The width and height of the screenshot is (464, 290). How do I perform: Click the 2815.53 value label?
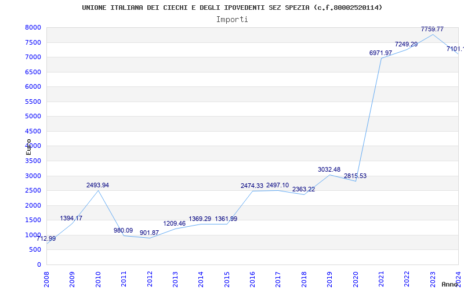pyautogui.click(x=355, y=176)
